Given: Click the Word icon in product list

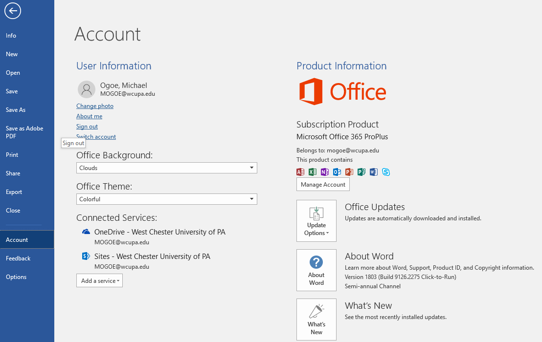Looking at the screenshot, I should pos(373,172).
